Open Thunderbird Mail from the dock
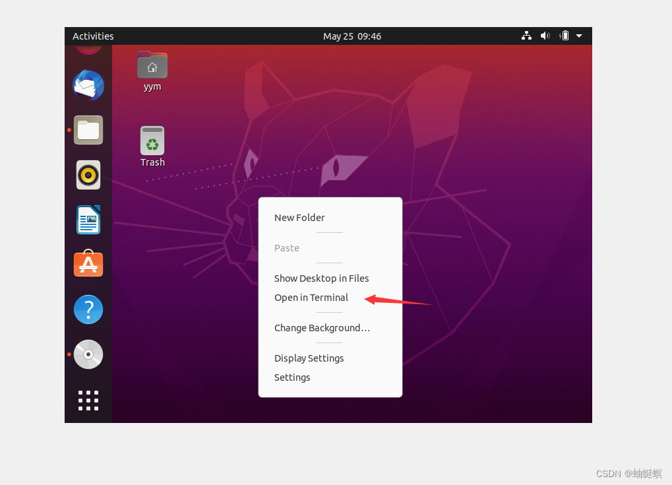Viewport: 672px width, 485px height. click(x=88, y=85)
